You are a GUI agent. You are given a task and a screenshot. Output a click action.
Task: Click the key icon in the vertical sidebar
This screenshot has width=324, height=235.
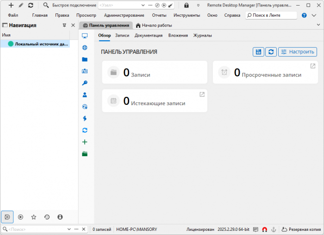point(85,83)
